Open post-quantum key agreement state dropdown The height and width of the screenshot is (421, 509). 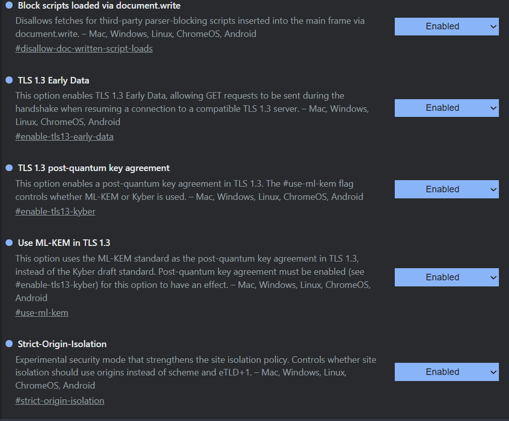pos(446,189)
